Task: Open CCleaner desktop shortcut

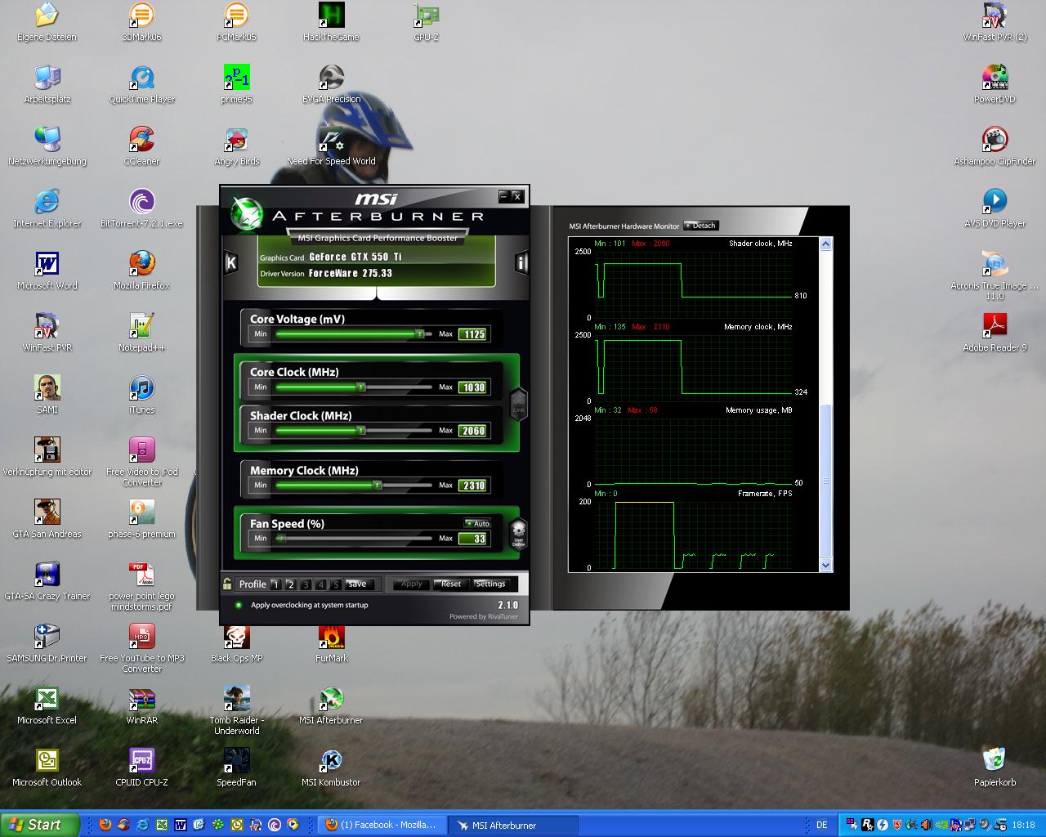Action: 141,146
